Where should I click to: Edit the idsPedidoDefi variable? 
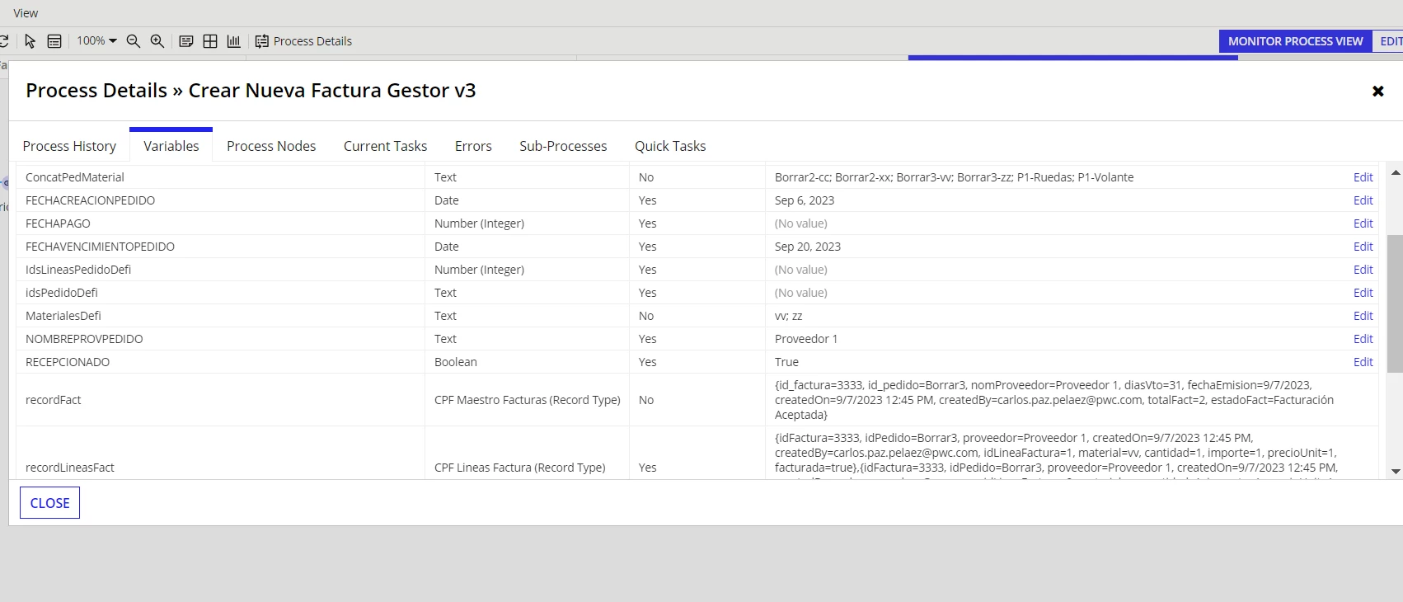[x=1363, y=293]
